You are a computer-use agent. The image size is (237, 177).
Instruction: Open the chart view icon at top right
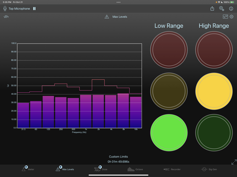click(x=225, y=17)
